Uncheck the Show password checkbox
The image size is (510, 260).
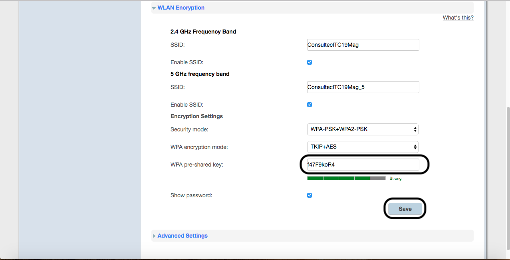point(310,195)
